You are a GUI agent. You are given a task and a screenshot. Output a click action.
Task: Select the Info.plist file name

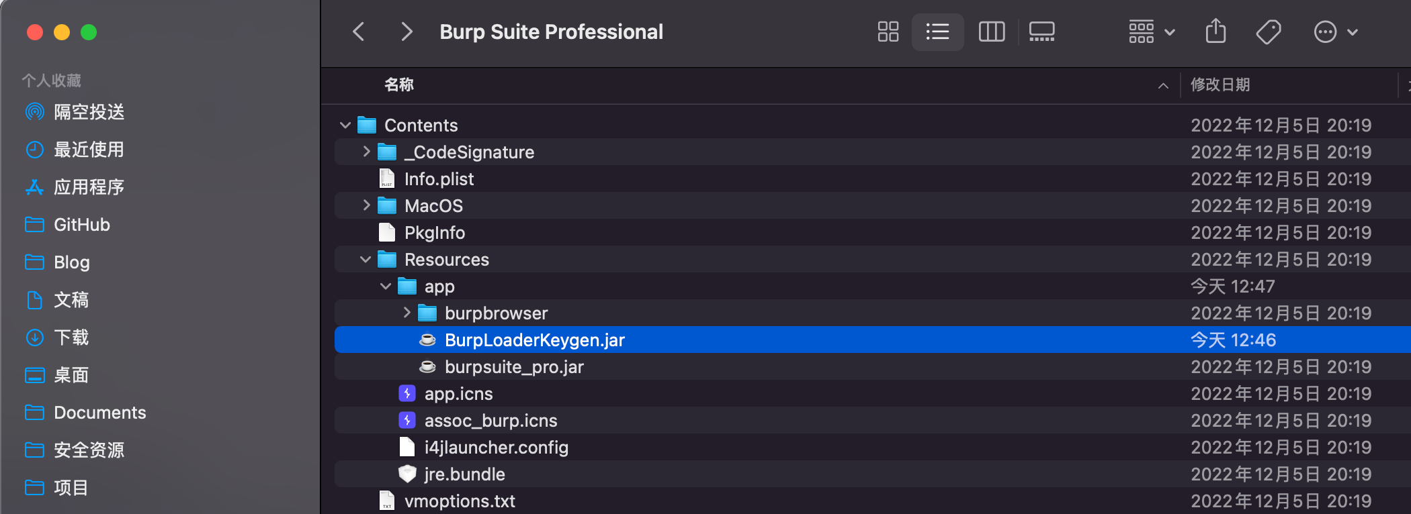(439, 179)
